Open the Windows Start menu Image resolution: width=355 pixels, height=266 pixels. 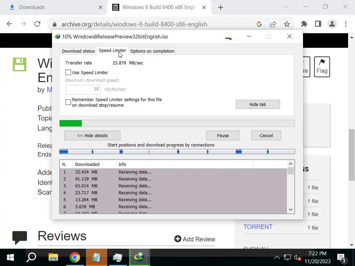click(x=10, y=257)
